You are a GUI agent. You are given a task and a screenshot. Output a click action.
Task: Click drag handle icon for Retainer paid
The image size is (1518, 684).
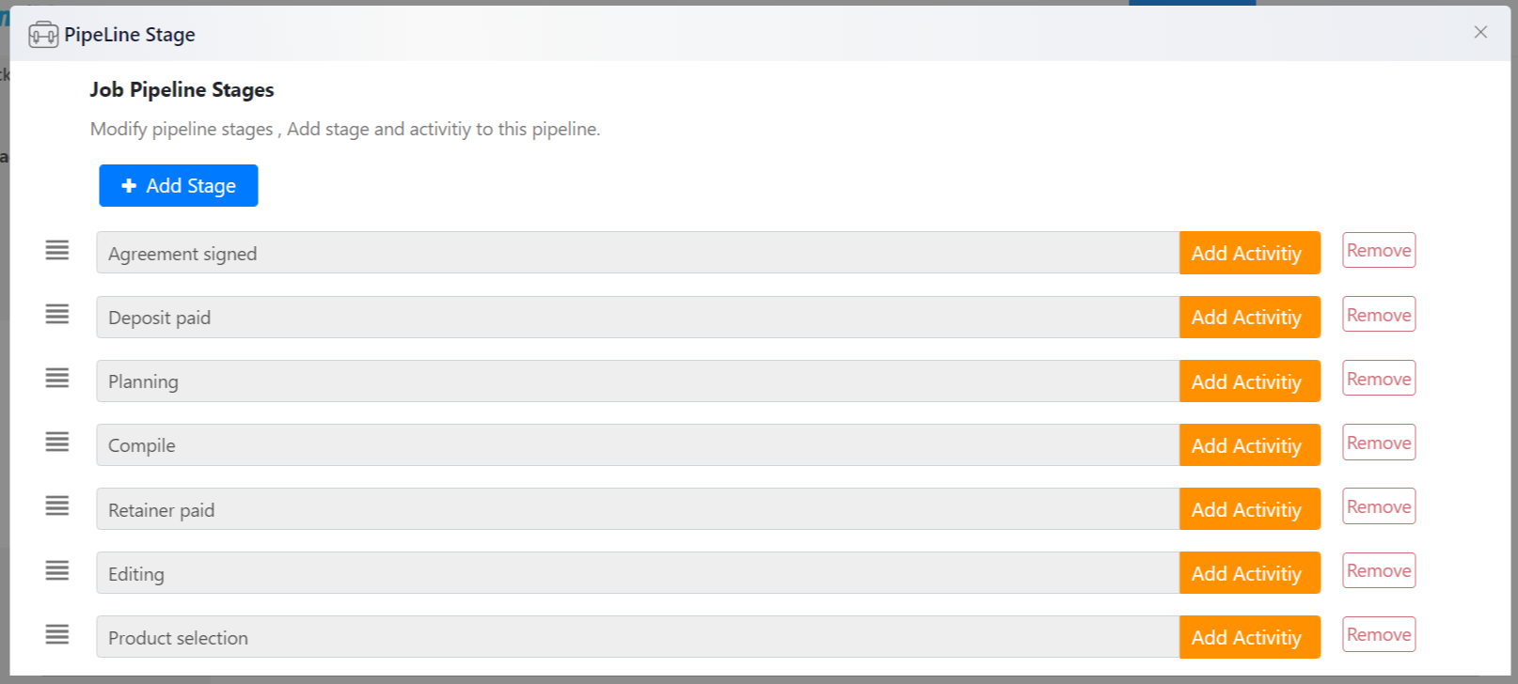pos(57,505)
